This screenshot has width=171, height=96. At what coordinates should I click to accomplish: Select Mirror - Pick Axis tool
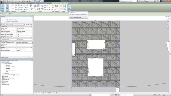tap(38, 6)
